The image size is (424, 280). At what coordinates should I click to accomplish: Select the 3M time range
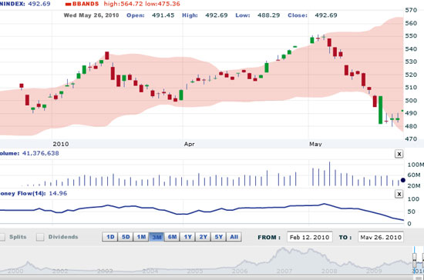pyautogui.click(x=156, y=237)
